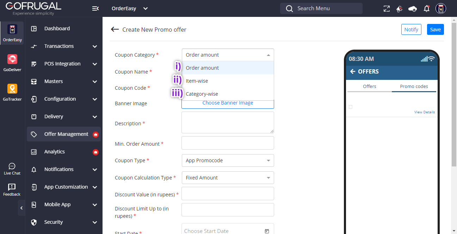This screenshot has height=234, width=457.
Task: Click the cloud sync status icon
Action: click(412, 9)
